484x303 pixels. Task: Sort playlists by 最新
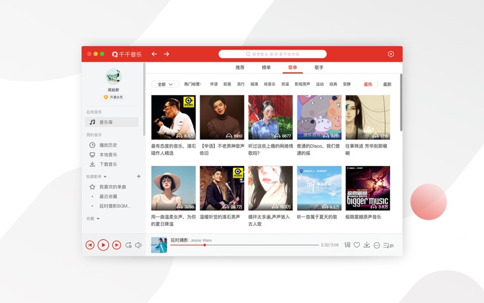[x=387, y=84]
